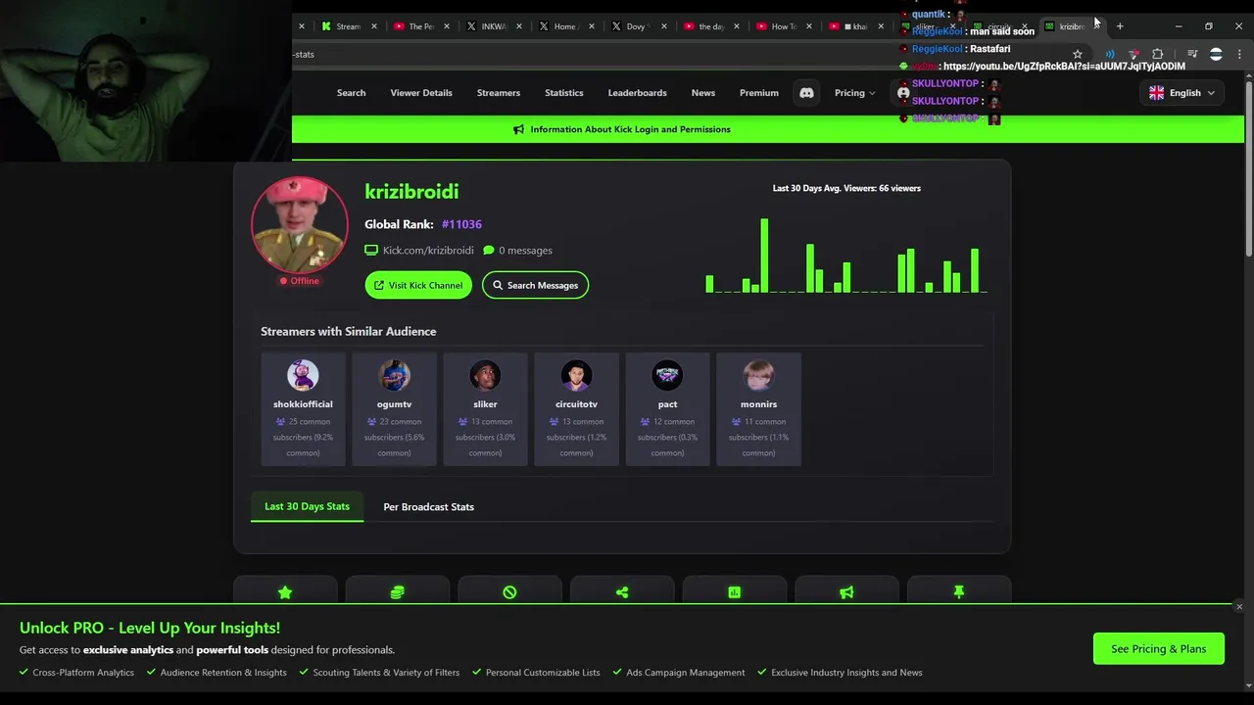Select the Last 30 Days Stats tab
The image size is (1254, 705).
(x=307, y=506)
